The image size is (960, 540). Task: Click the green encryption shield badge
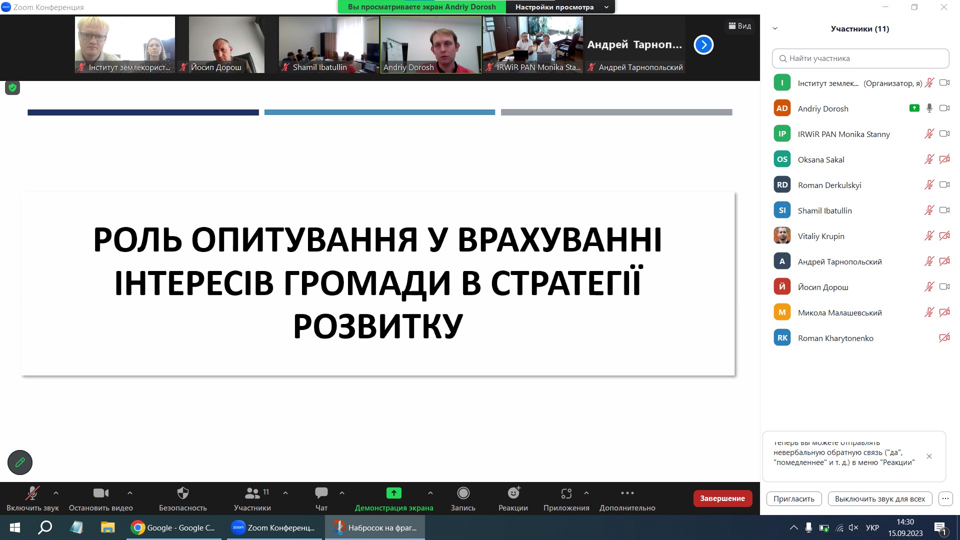(x=12, y=88)
